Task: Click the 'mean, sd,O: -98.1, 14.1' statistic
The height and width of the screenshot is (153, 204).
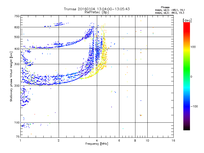Action: [x=170, y=10]
